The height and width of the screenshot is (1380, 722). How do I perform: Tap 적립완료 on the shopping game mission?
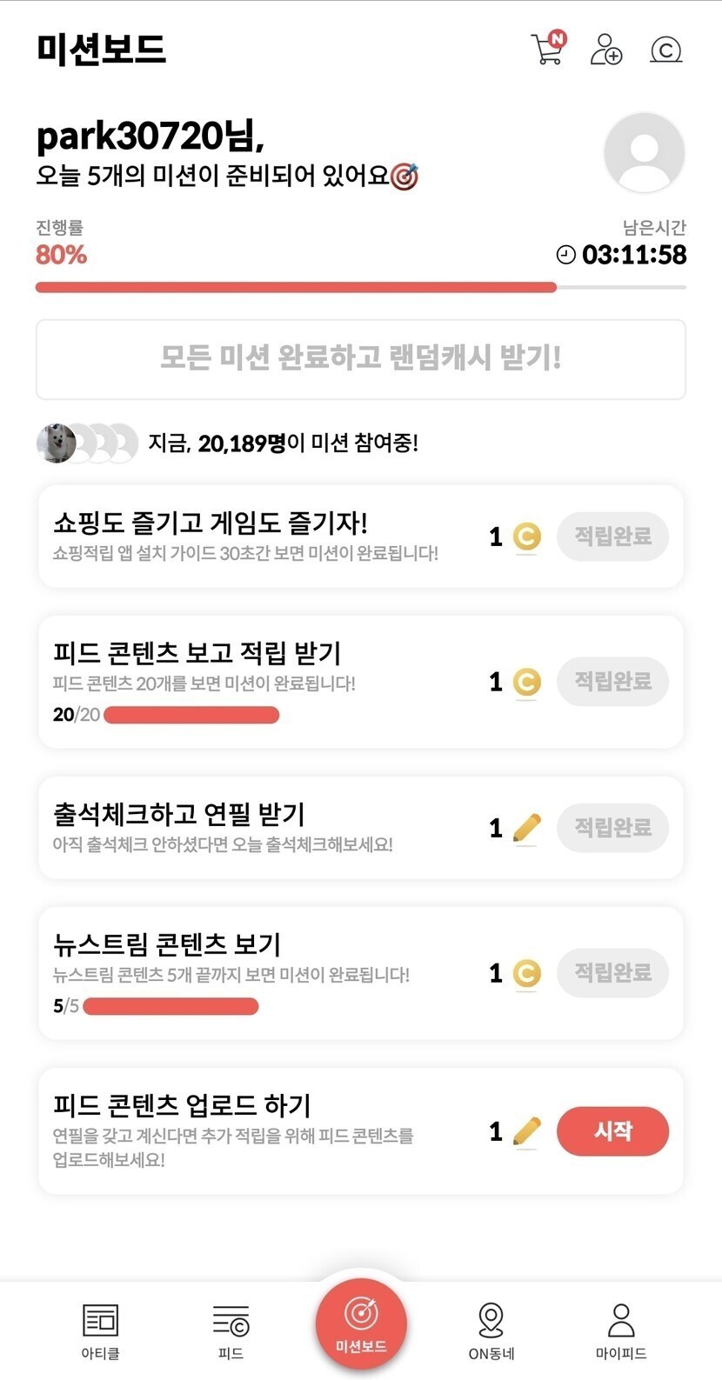pyautogui.click(x=612, y=536)
